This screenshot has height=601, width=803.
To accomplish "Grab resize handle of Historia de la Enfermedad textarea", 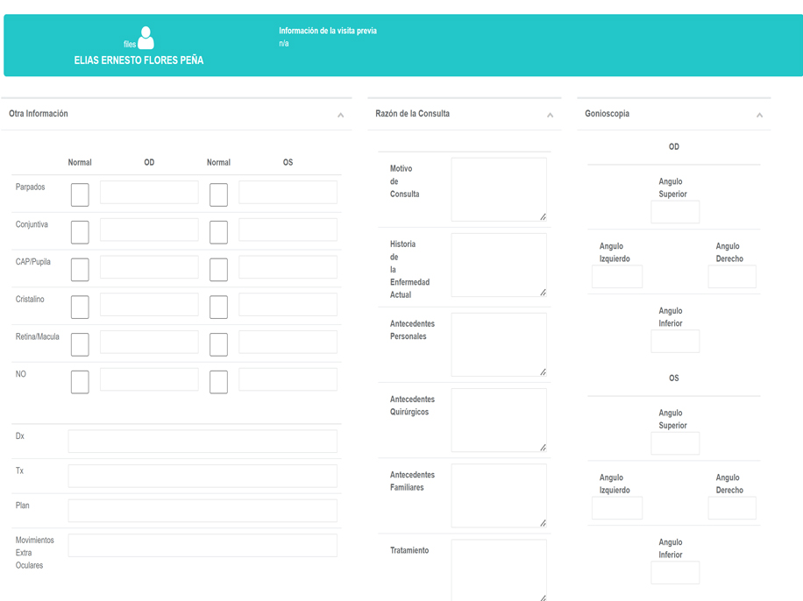I will [543, 293].
